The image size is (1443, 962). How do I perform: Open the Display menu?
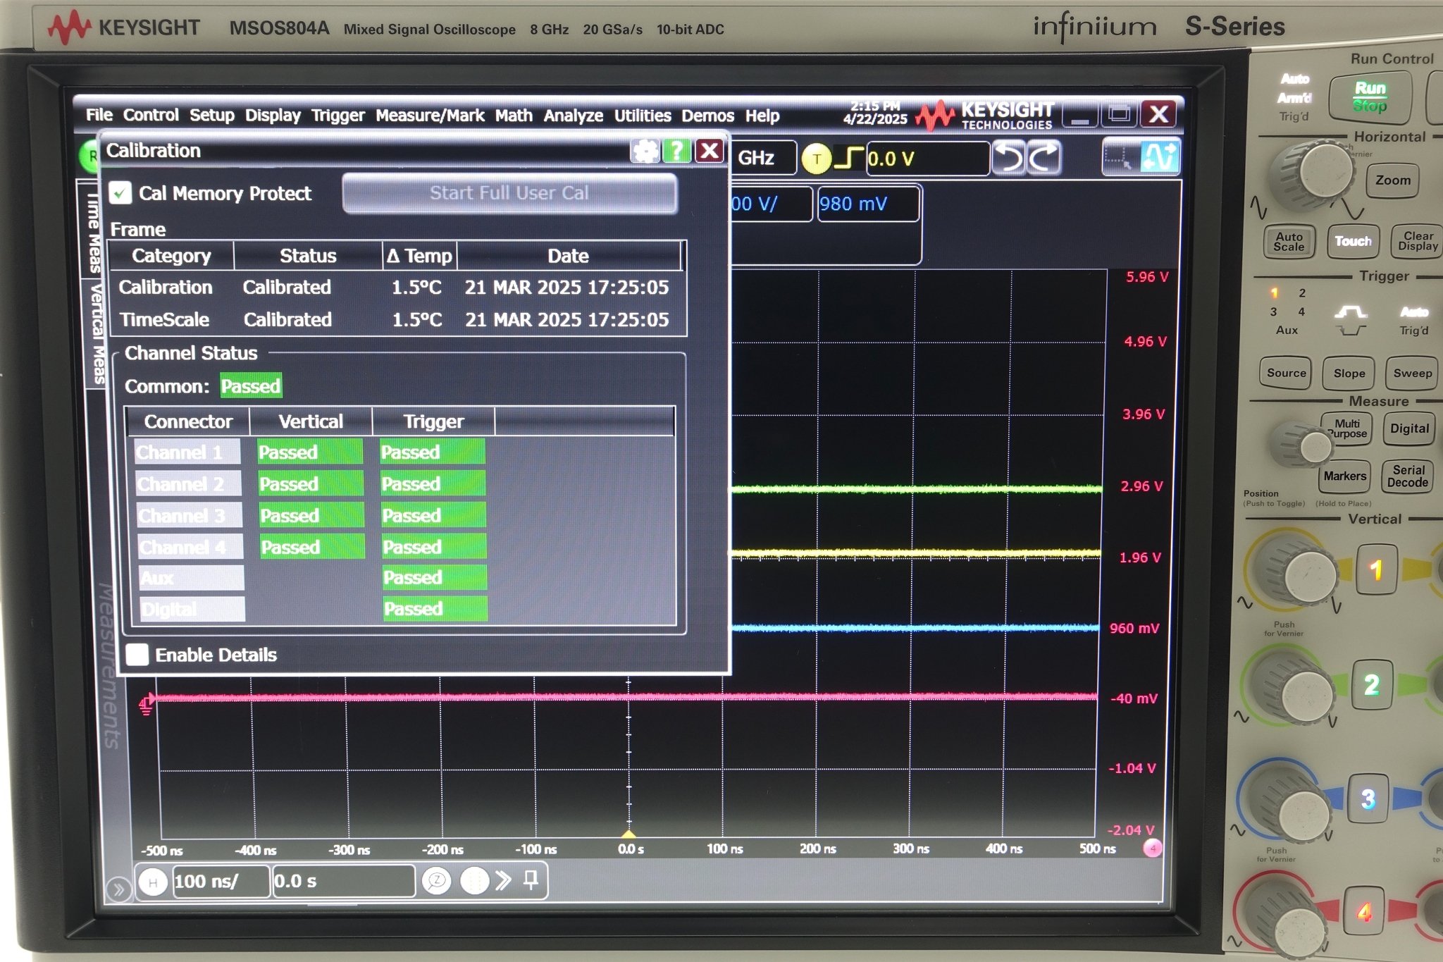pyautogui.click(x=273, y=115)
